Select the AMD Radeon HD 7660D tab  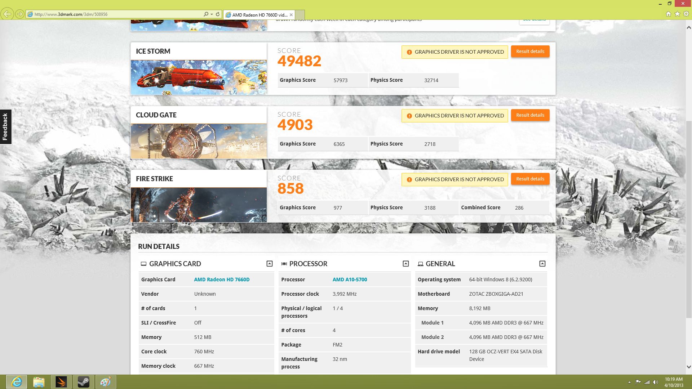[x=259, y=15]
